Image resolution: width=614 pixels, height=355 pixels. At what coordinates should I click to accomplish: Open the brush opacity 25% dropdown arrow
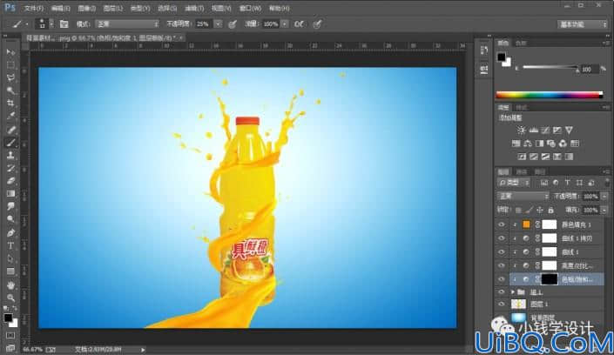[x=218, y=24]
